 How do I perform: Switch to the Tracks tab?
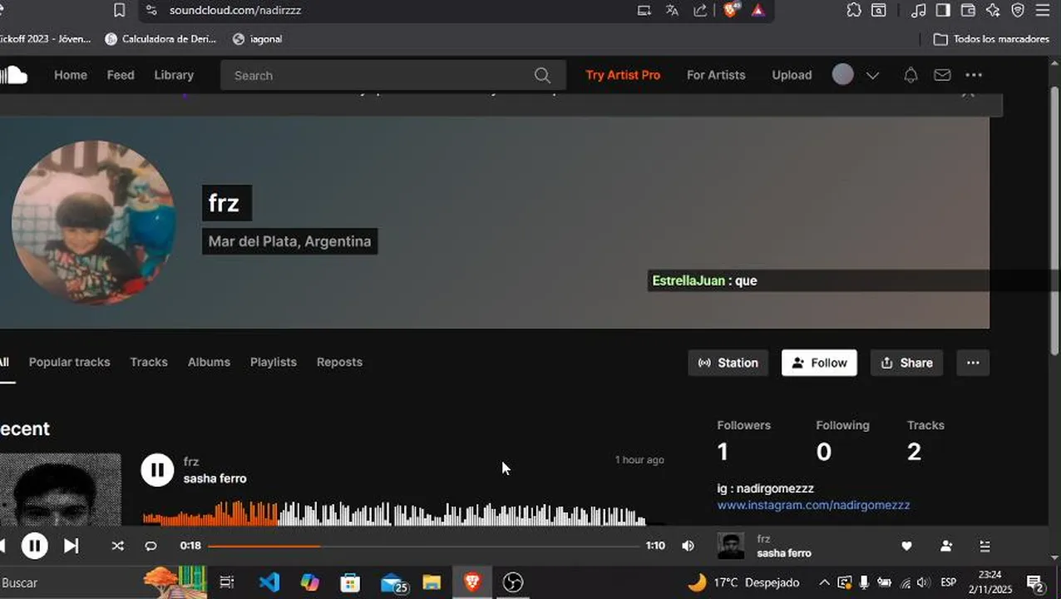tap(149, 362)
